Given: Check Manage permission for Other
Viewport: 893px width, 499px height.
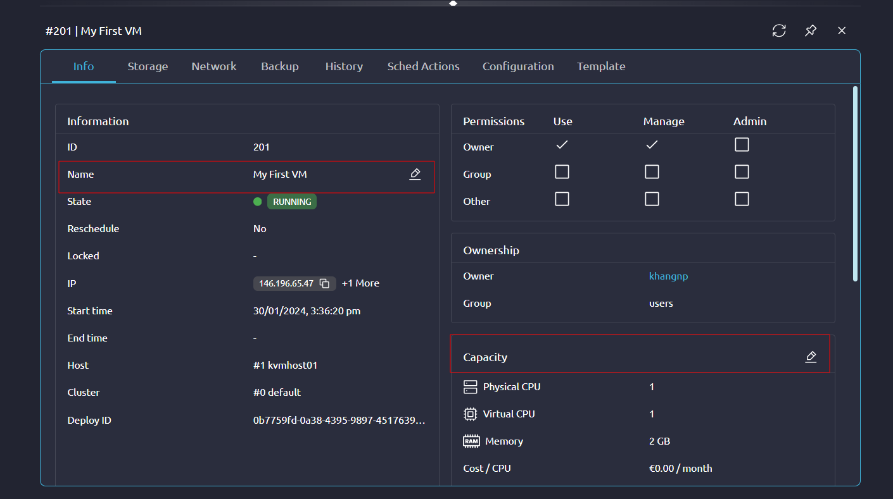Looking at the screenshot, I should pos(652,199).
